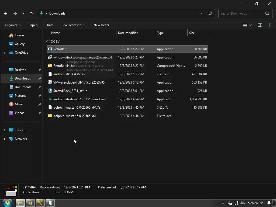Go forward with the right arrow
Image resolution: width=276 pixels, height=207 pixels.
tap(15, 13)
